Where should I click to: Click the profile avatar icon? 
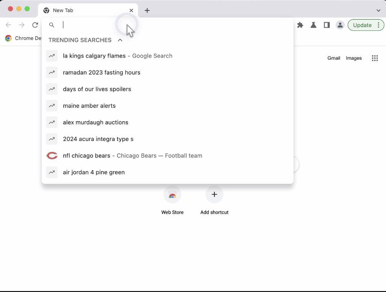pos(339,25)
